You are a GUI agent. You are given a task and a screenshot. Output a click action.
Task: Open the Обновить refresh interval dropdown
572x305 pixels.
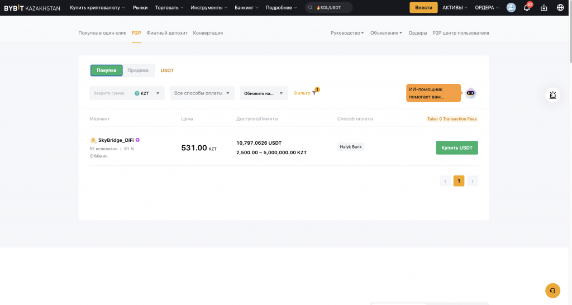(x=264, y=93)
